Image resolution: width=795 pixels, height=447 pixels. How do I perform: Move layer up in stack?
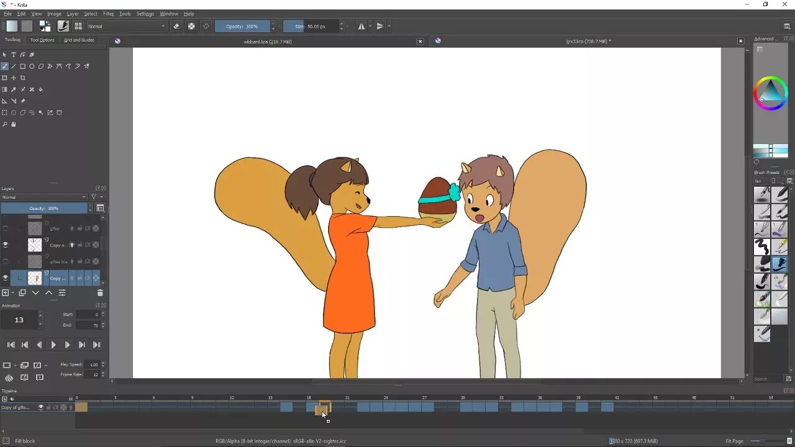tap(48, 293)
